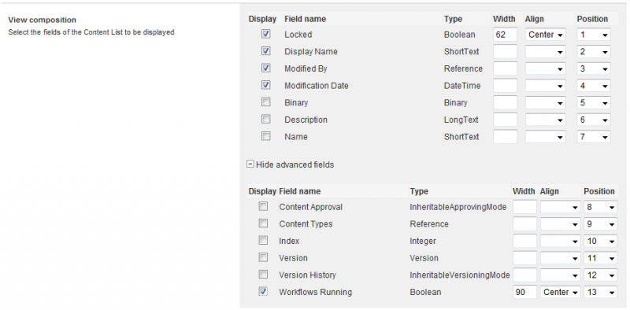Tick the Name field checkbox
The image size is (630, 310).
coord(265,136)
